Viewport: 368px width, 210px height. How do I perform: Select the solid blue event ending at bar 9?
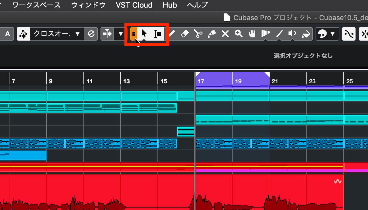pos(23,155)
